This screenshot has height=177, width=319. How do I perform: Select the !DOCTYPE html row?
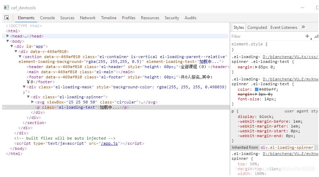24,26
